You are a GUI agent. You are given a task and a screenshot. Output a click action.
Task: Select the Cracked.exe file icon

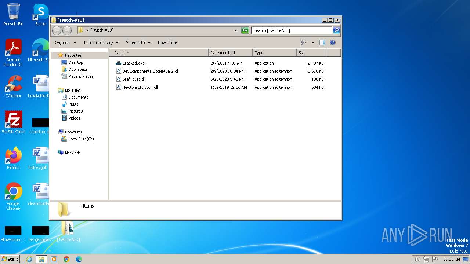[x=118, y=63]
